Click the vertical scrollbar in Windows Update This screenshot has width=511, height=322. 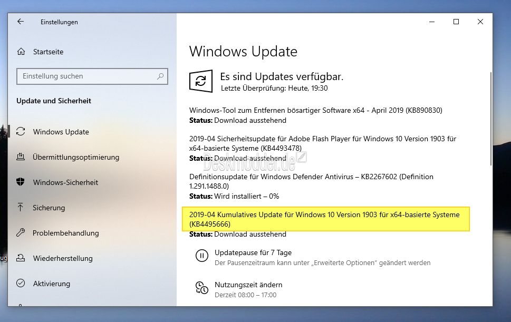(491, 119)
